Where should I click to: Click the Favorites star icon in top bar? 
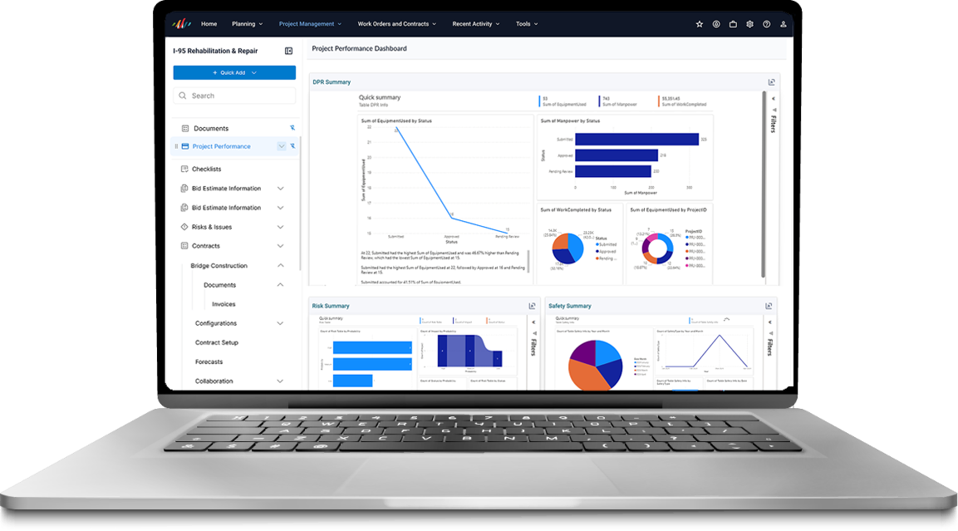click(700, 24)
